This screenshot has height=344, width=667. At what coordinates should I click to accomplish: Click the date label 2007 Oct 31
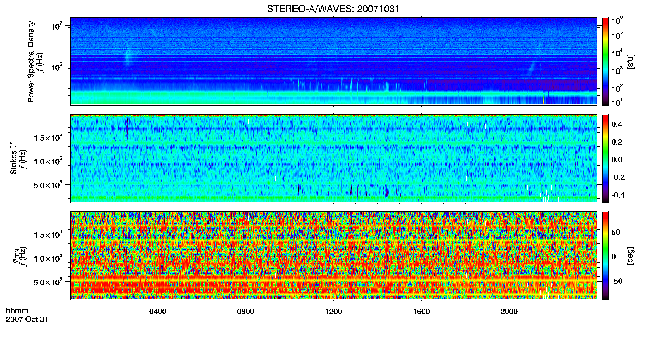click(27, 319)
